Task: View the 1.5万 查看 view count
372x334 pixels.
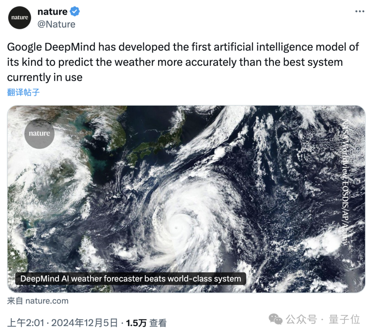Action: pos(146,323)
